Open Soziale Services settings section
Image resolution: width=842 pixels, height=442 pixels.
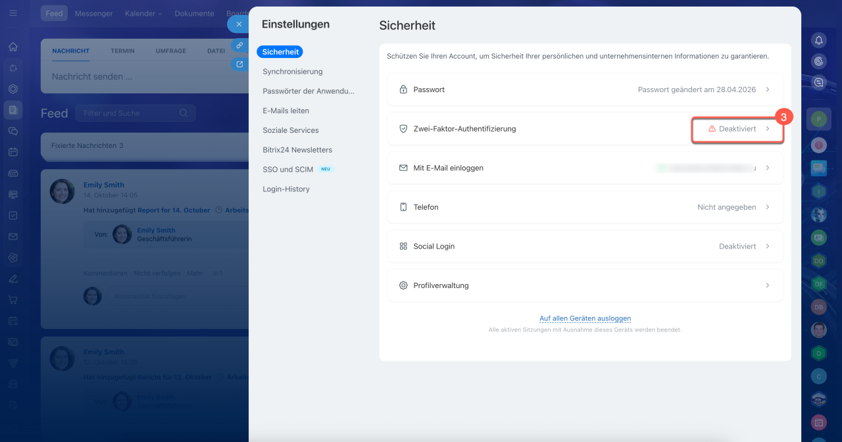point(291,130)
